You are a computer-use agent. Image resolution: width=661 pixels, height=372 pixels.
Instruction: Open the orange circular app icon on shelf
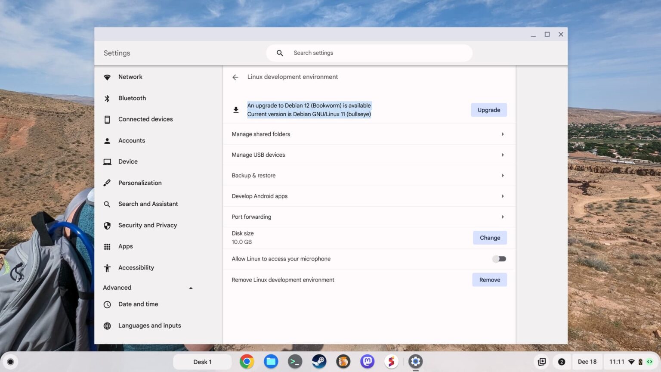coord(343,362)
